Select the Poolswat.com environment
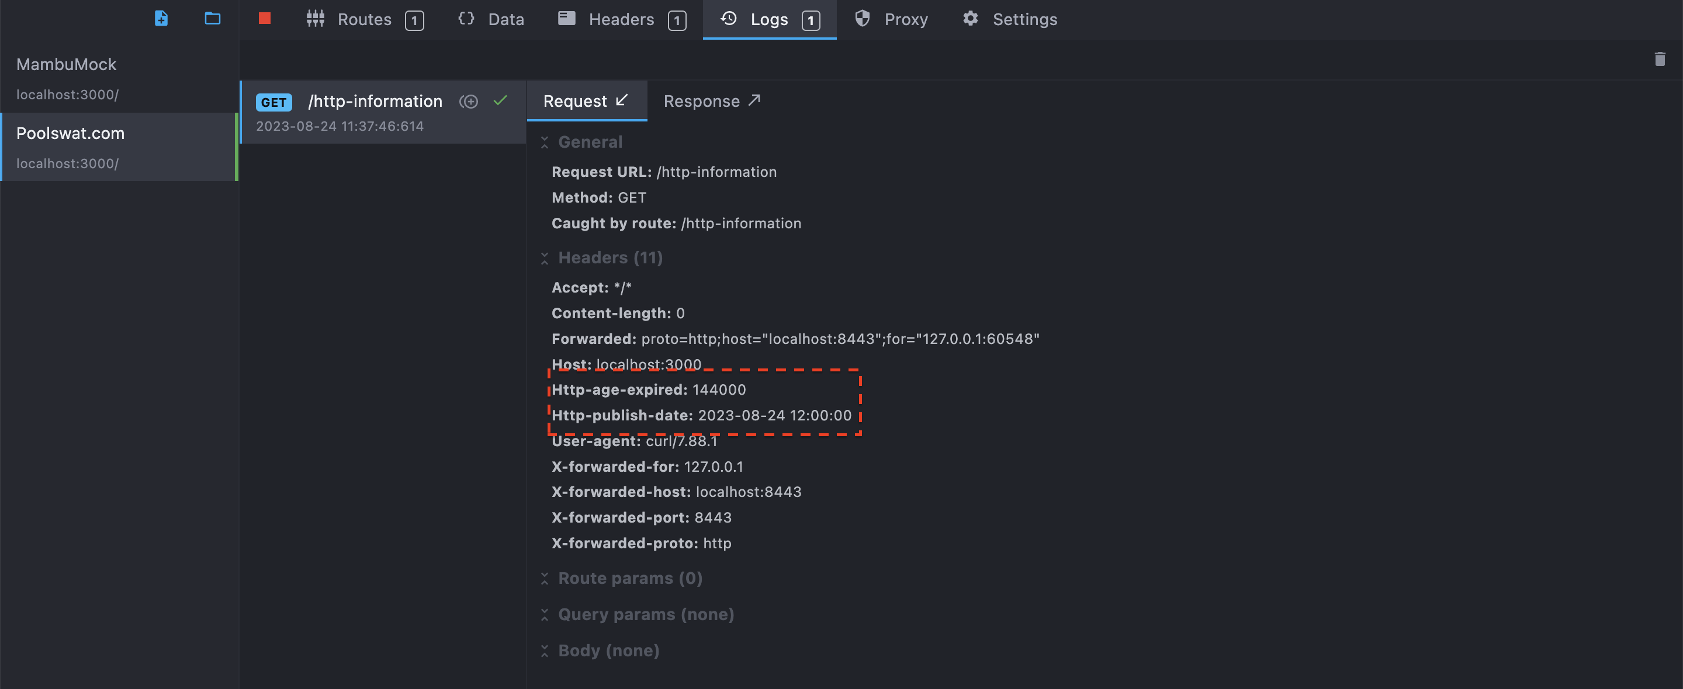This screenshot has width=1683, height=689. click(x=119, y=147)
